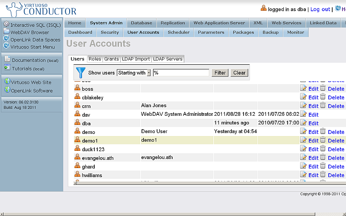Viewport: 346px width, 216px height.
Task: Select the Linked Data tab
Action: 323,23
